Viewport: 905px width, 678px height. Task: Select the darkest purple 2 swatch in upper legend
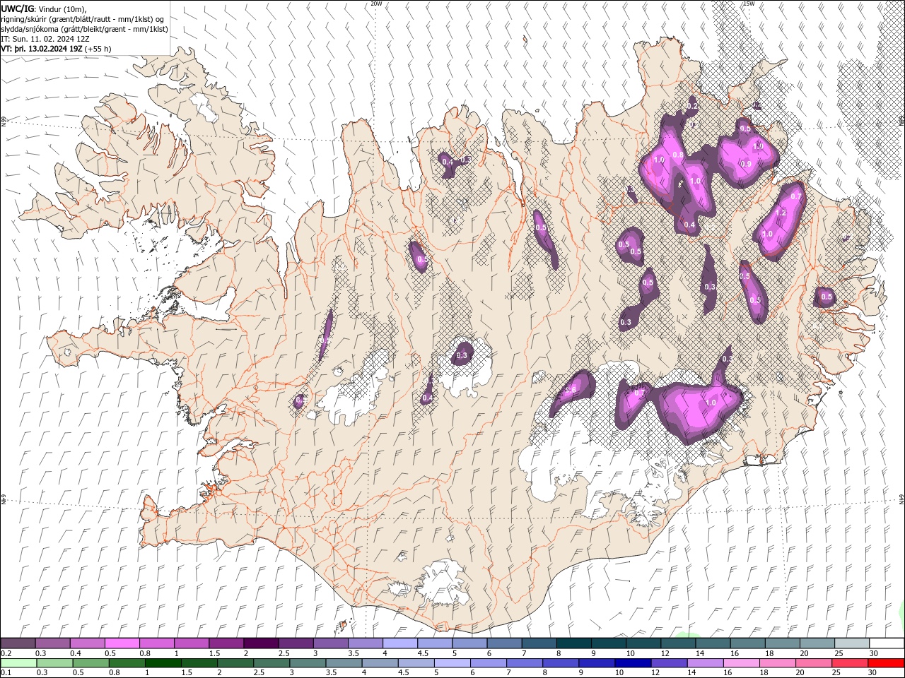coord(261,643)
